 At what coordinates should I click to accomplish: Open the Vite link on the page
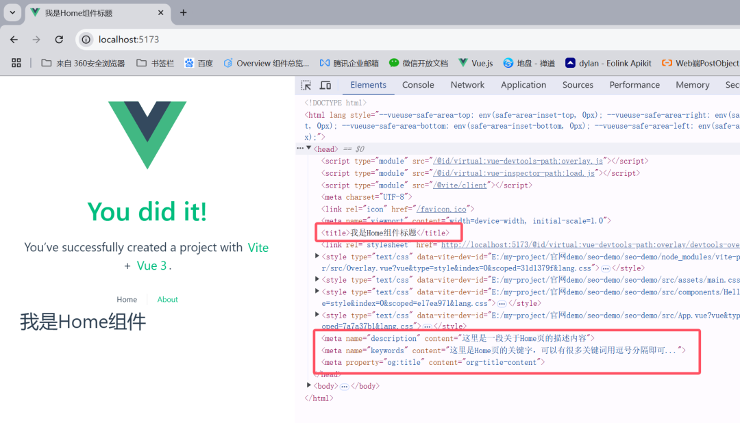click(258, 247)
